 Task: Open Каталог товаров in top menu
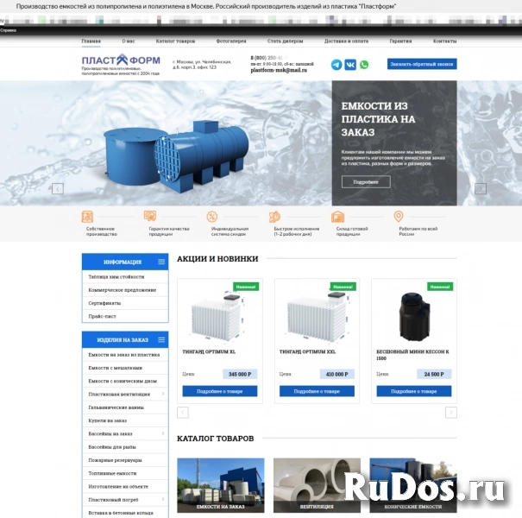(175, 41)
